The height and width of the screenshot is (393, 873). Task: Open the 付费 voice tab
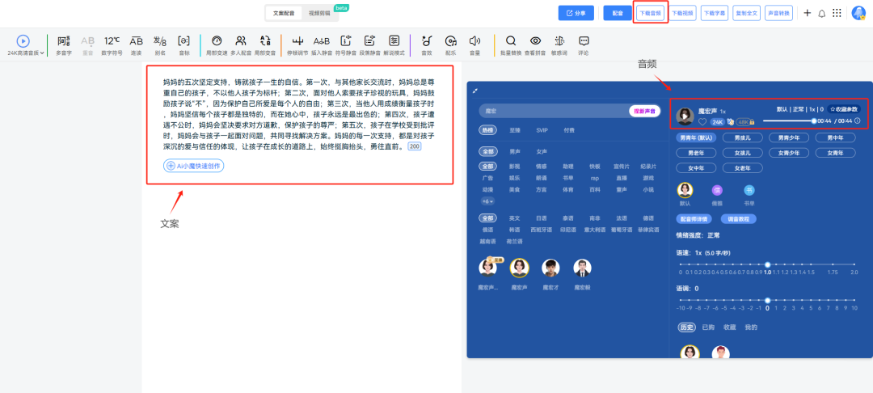pyautogui.click(x=569, y=130)
